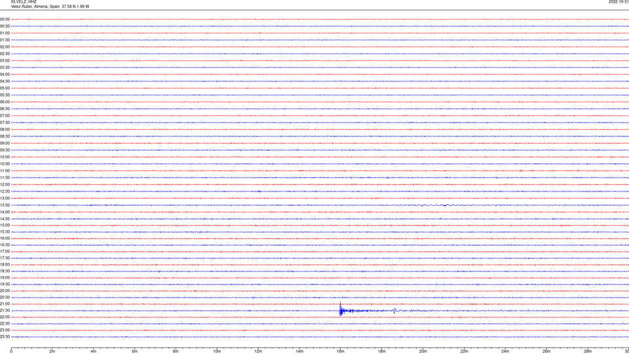The height and width of the screenshot is (354, 629).
Task: Select the 23:30 time row label
Action: [5, 337]
